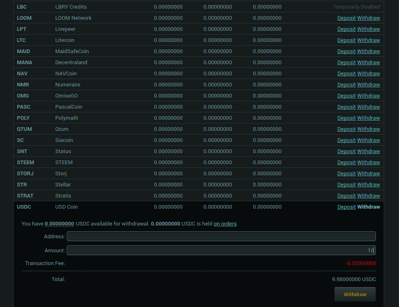Open Litecoin Deposit link
Viewport: 399px width, 307px height.
pos(346,40)
